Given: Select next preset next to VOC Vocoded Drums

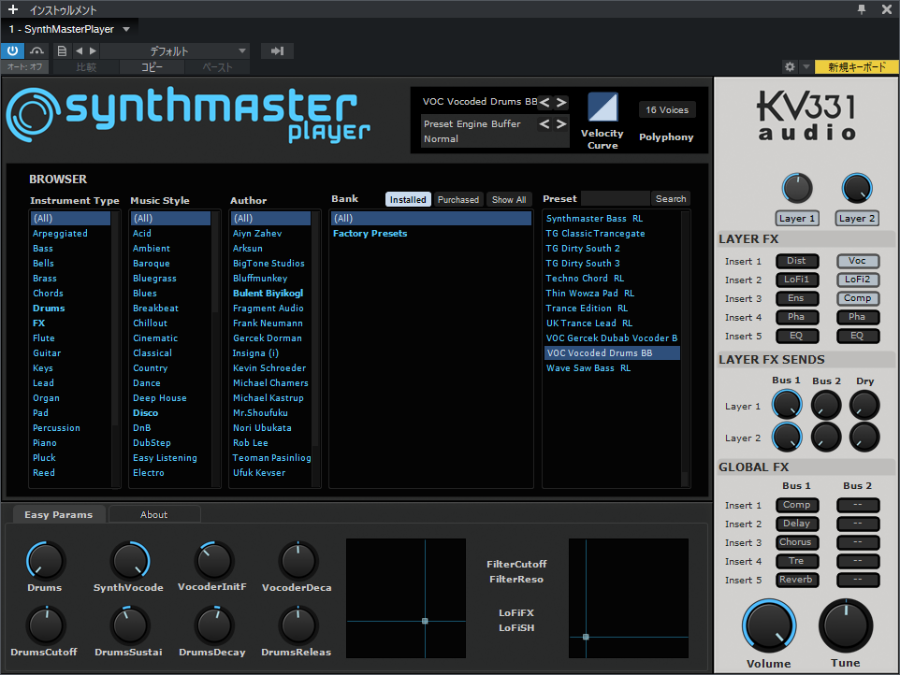Looking at the screenshot, I should click(561, 103).
